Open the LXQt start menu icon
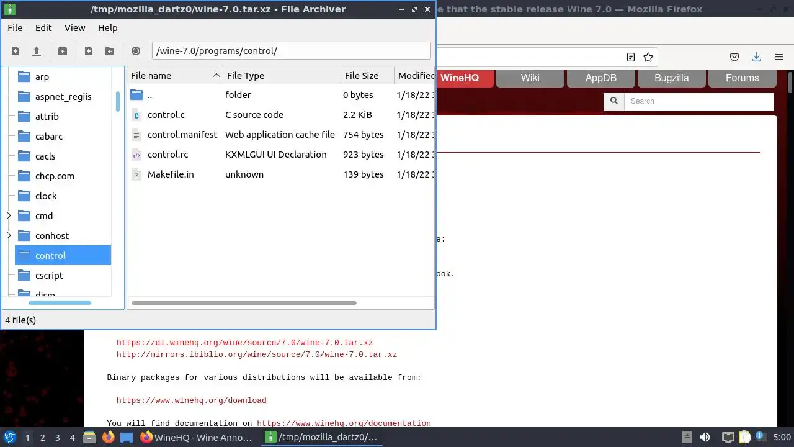794x447 pixels. click(10, 437)
